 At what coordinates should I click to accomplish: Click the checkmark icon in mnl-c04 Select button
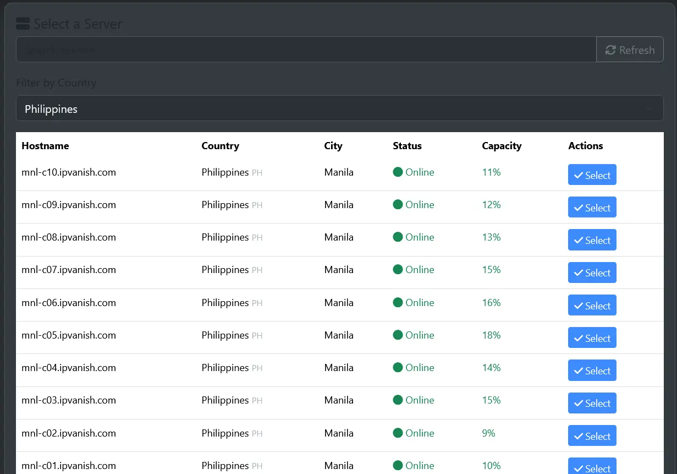579,371
